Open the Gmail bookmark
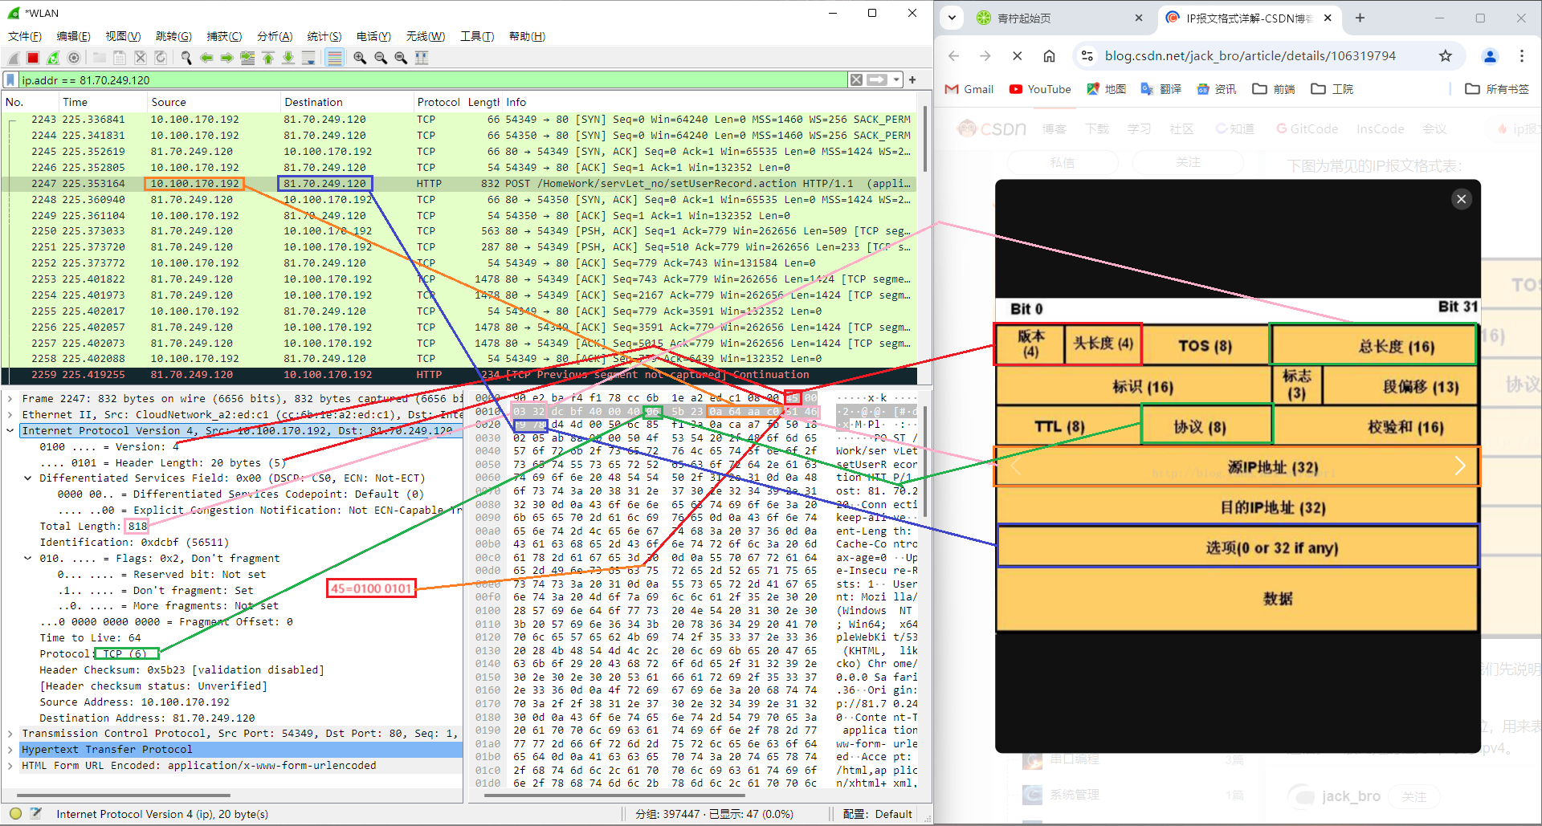 [969, 89]
